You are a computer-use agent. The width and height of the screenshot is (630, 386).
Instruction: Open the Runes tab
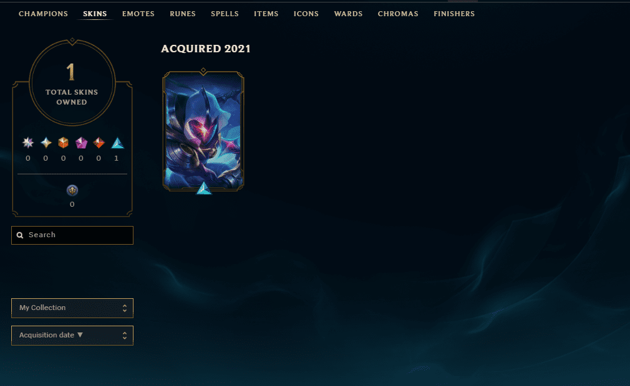pos(183,14)
